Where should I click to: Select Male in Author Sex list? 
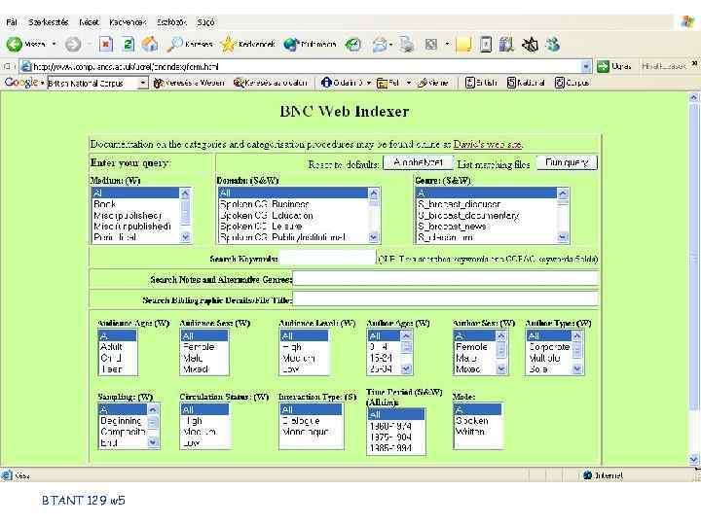pyautogui.click(x=474, y=358)
